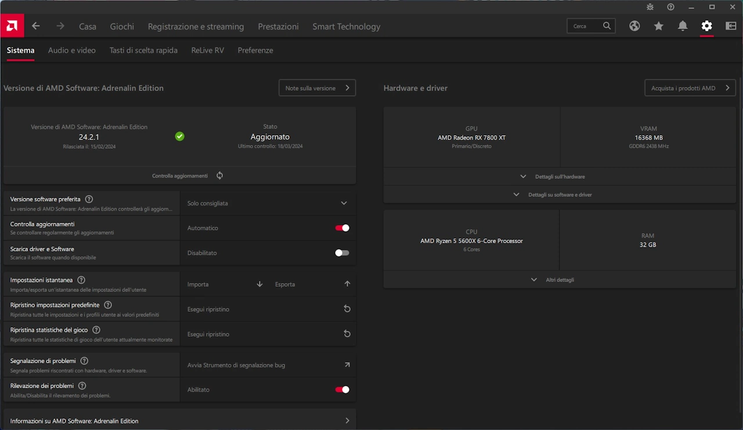Open Registrazione e streaming menu
This screenshot has height=430, width=743.
(x=196, y=26)
